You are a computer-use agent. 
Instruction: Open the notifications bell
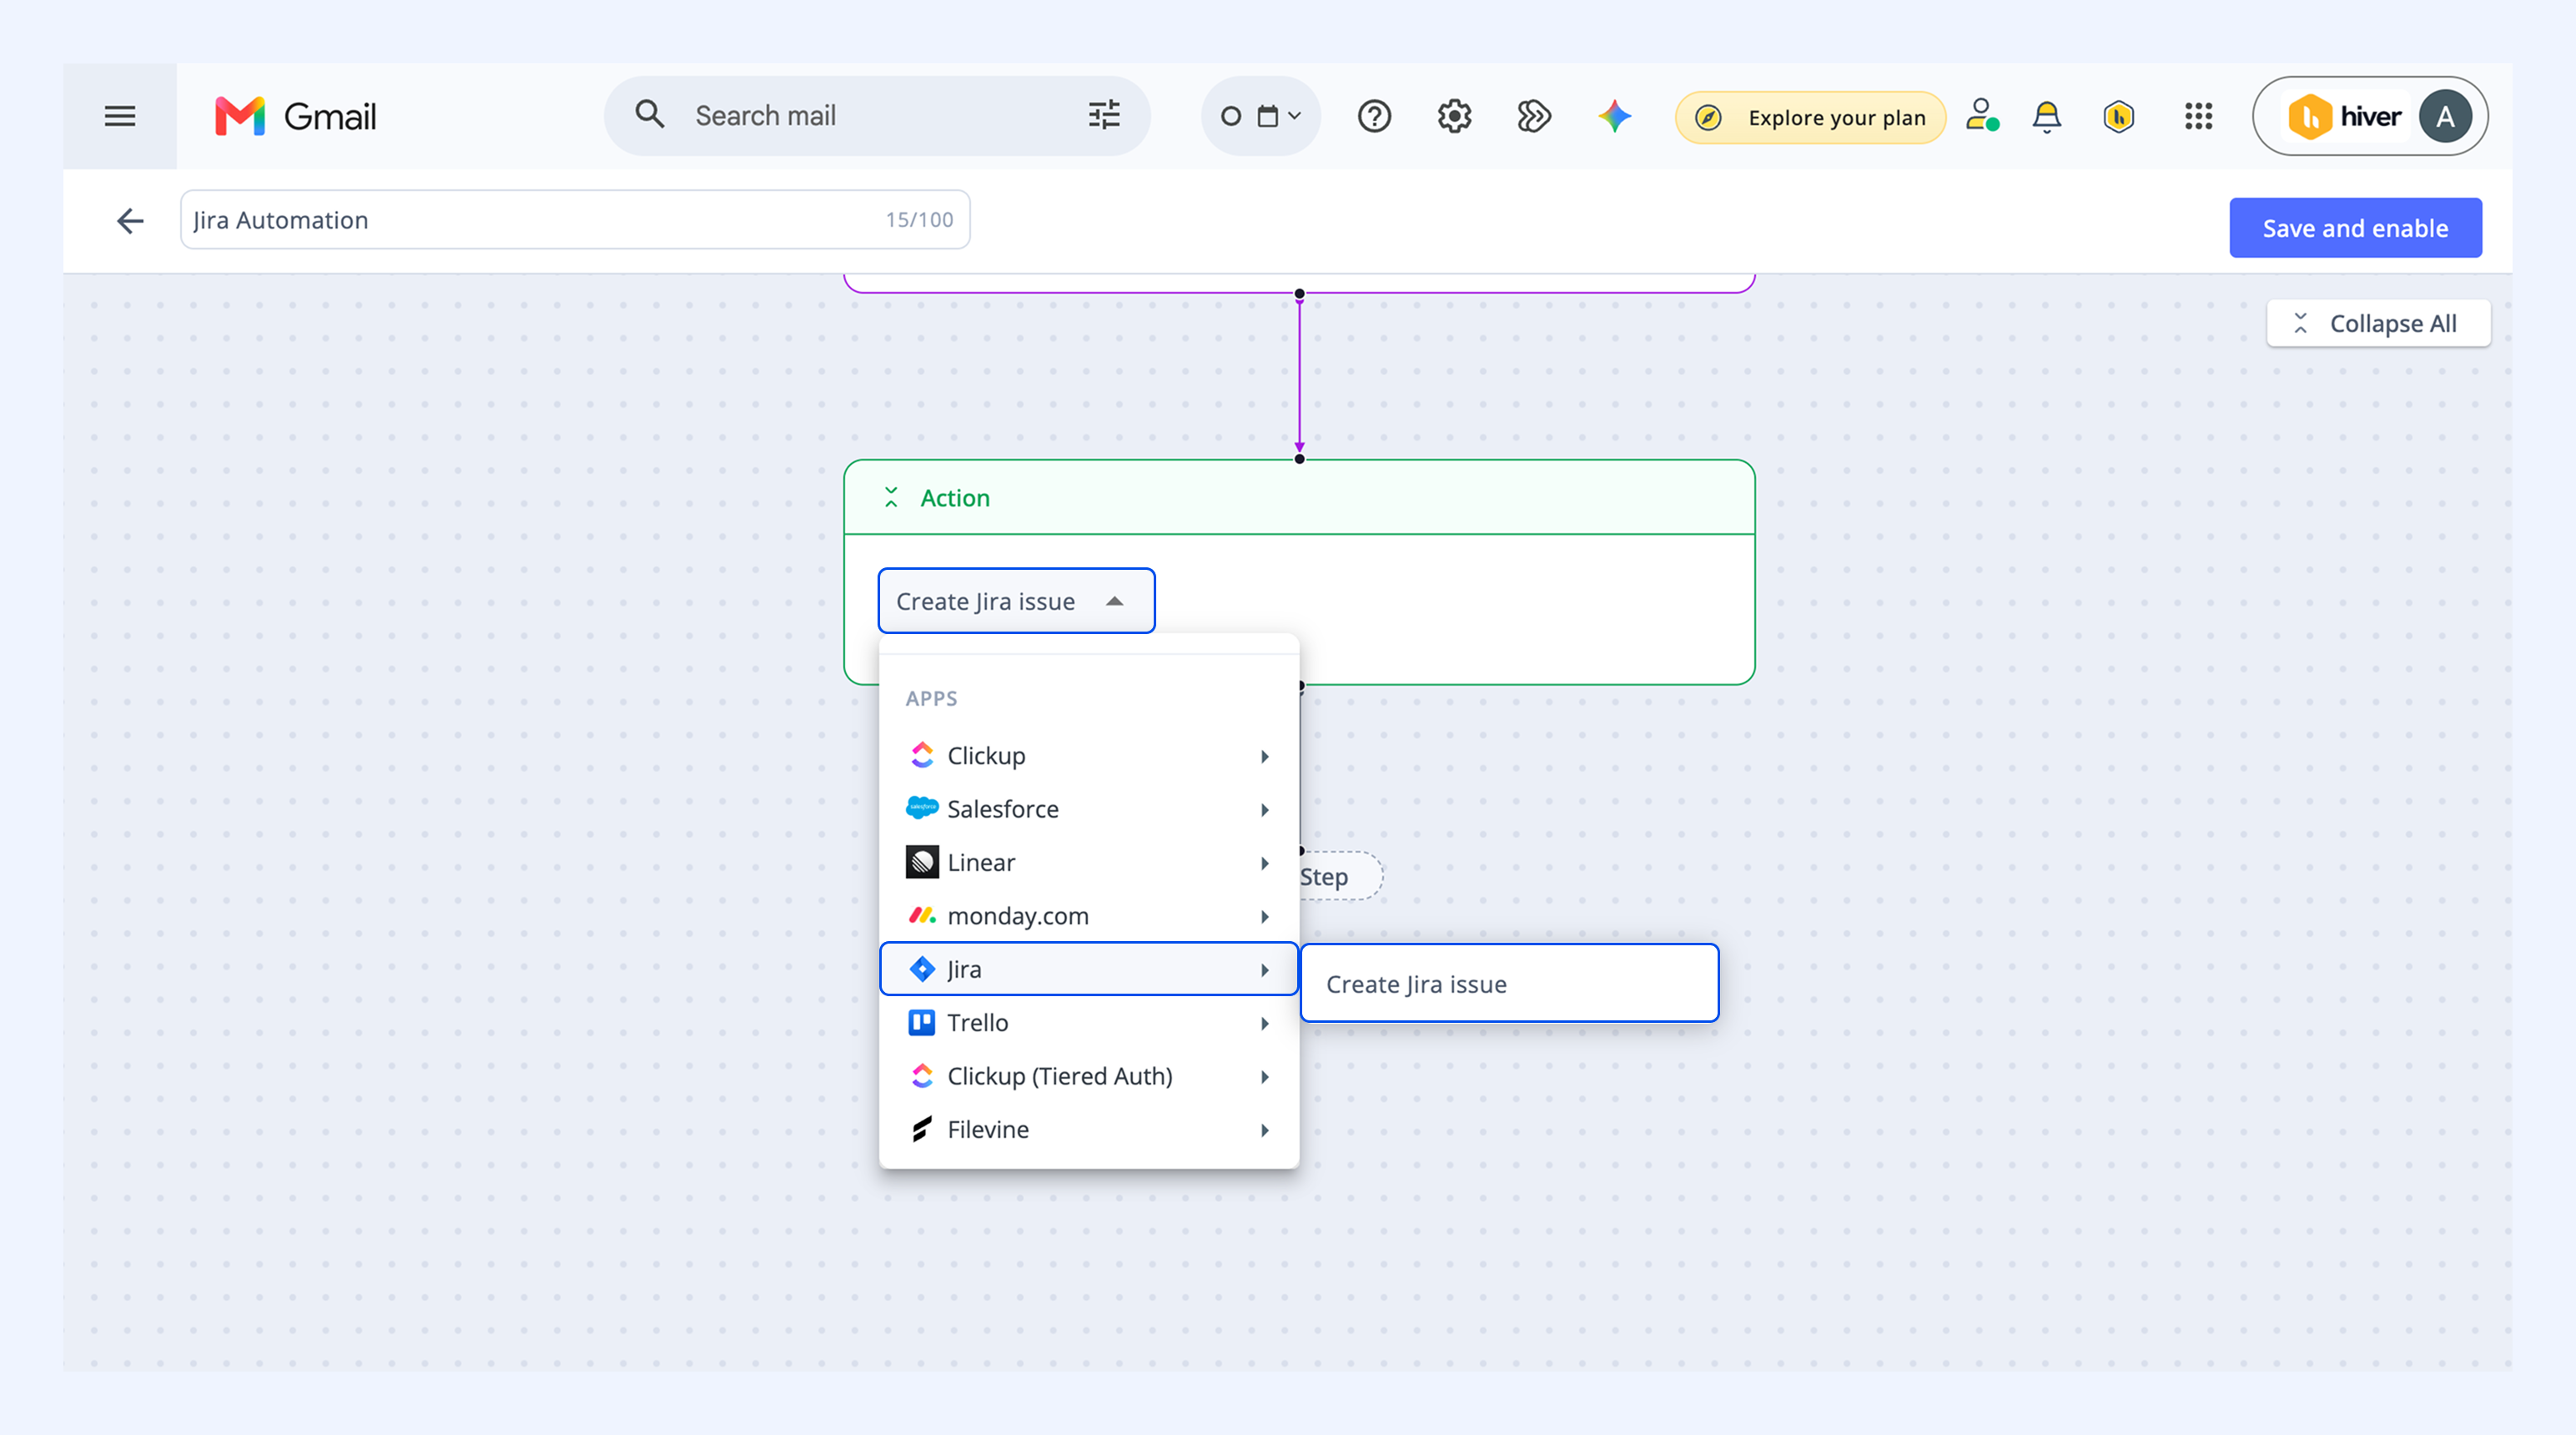point(2047,117)
